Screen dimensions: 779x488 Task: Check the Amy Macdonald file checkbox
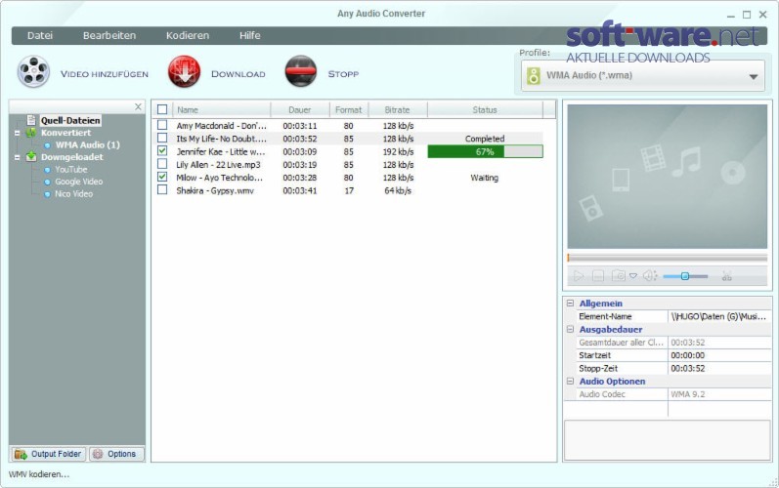pyautogui.click(x=162, y=125)
